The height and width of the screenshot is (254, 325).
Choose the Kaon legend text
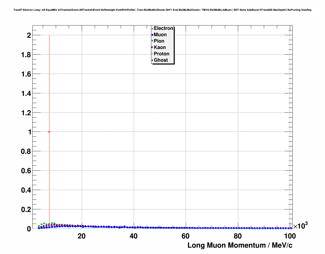tap(160, 47)
